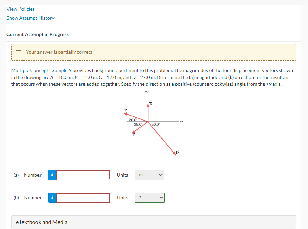
Task: Click the Current Attempt in Progress heading
Action: [x=37, y=34]
